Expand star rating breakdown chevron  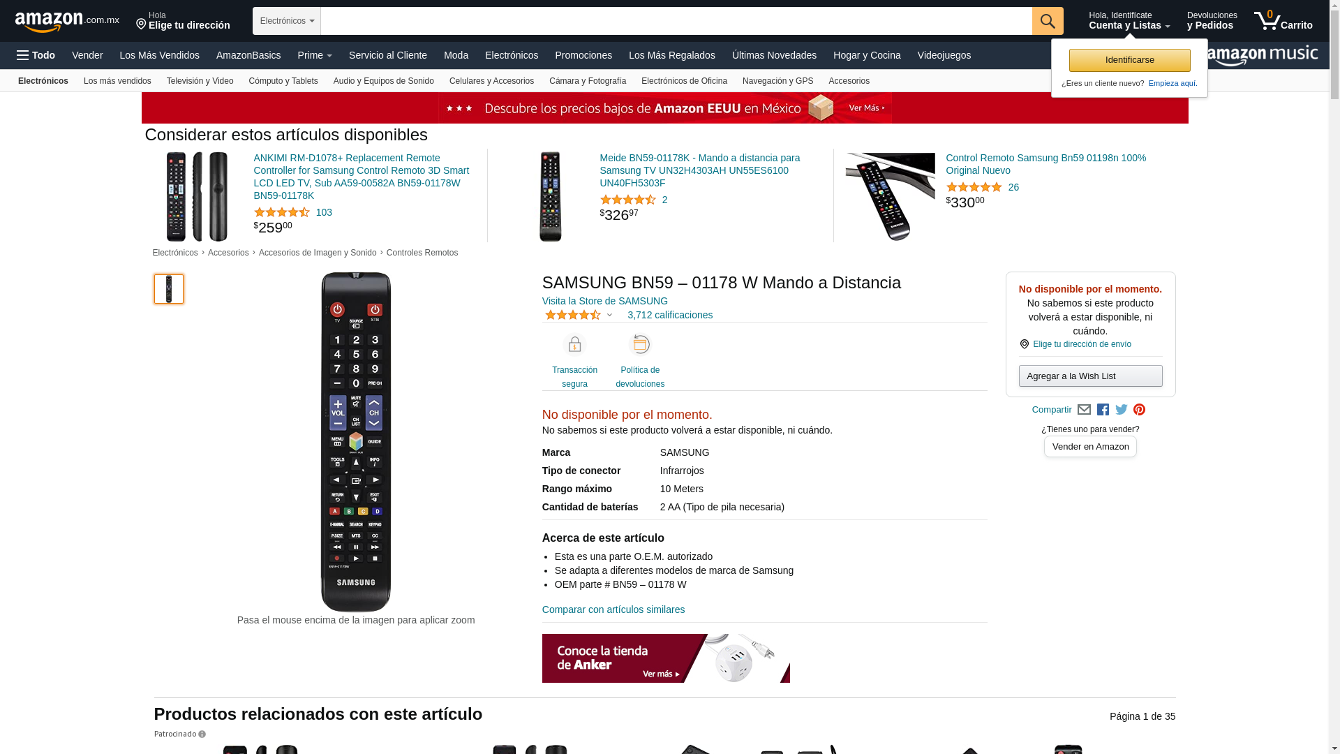point(609,316)
